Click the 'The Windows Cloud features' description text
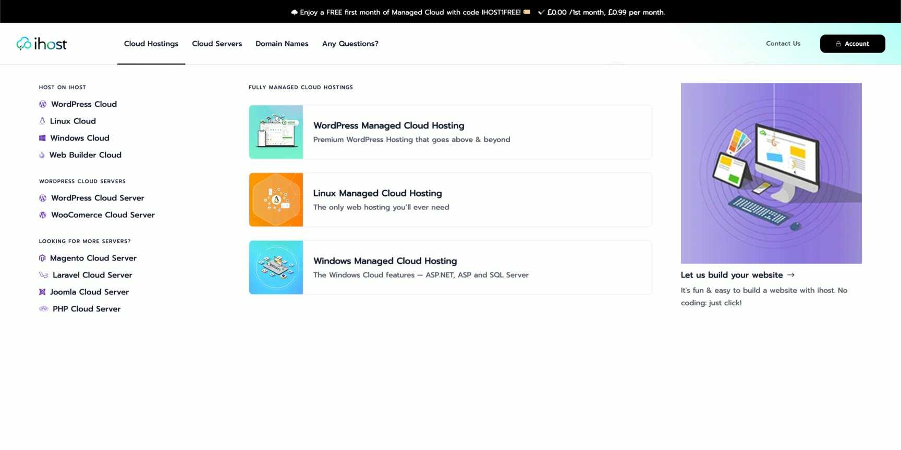 click(421, 275)
